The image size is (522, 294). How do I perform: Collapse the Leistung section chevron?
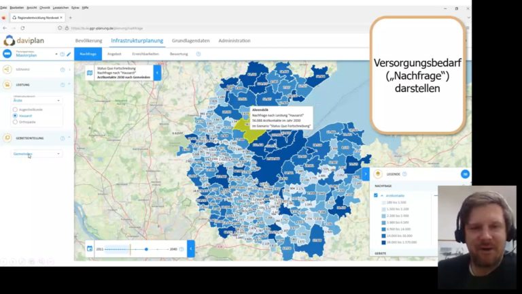pos(69,84)
